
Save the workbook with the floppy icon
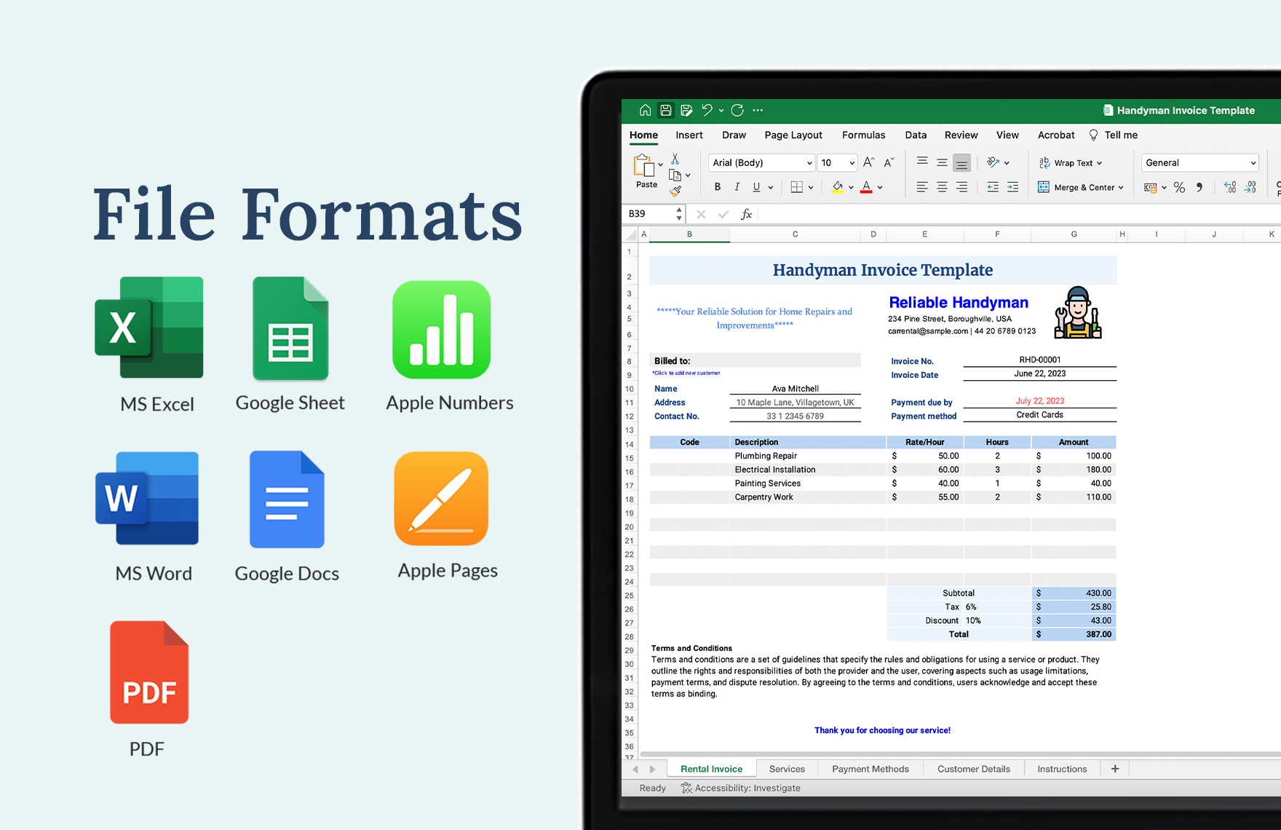click(666, 110)
